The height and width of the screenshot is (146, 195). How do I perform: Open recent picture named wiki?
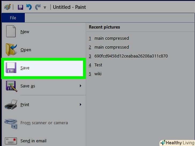(98, 74)
